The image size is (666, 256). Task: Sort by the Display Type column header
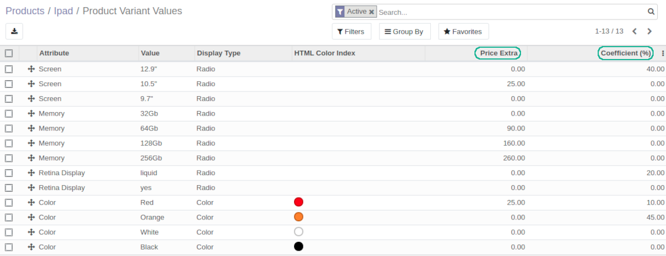click(219, 53)
